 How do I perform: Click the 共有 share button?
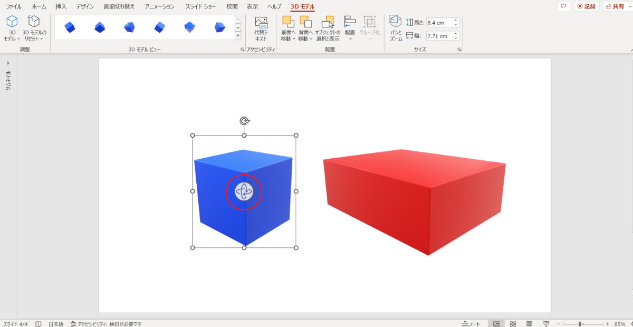(615, 6)
